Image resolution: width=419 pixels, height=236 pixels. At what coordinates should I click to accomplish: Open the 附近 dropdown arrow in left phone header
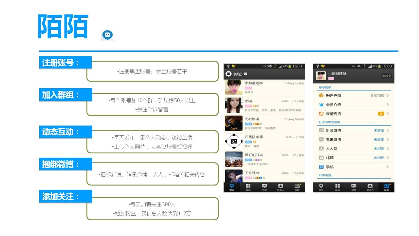[x=246, y=74]
